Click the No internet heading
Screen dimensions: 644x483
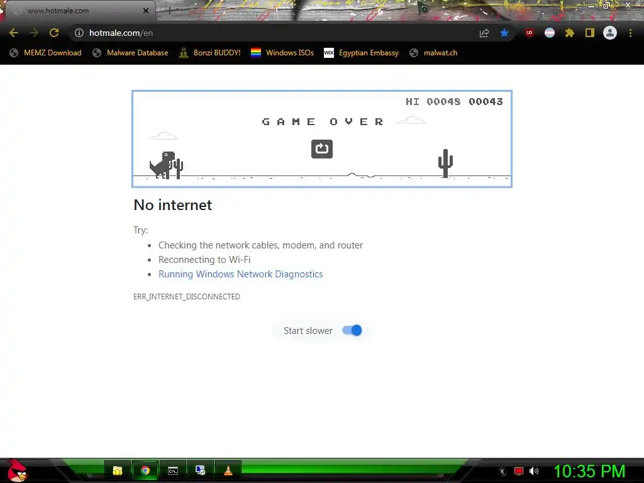point(173,205)
